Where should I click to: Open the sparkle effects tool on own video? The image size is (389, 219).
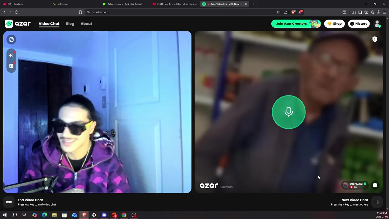tap(11, 55)
